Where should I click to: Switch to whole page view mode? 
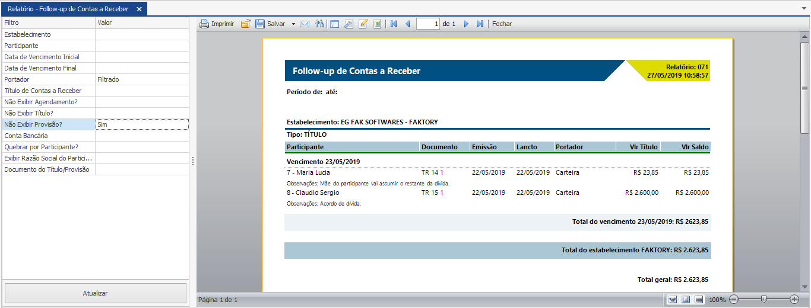coord(686,300)
